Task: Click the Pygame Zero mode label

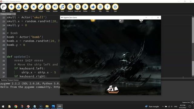Action: [x=186, y=102]
